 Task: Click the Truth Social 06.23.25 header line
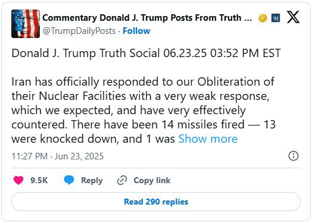(x=146, y=54)
